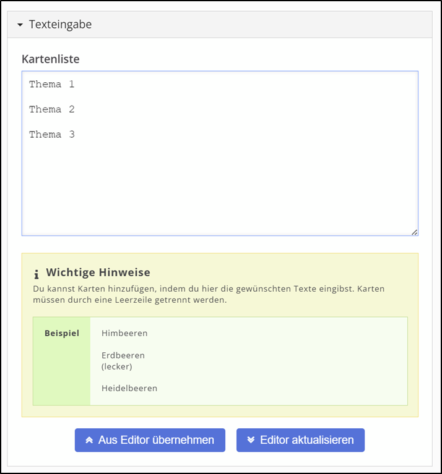This screenshot has height=474, width=442.
Task: Collapse the Texteingabe section arrow
Action: point(20,25)
